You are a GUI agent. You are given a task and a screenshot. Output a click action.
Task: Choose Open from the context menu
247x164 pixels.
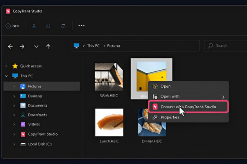coord(189,86)
